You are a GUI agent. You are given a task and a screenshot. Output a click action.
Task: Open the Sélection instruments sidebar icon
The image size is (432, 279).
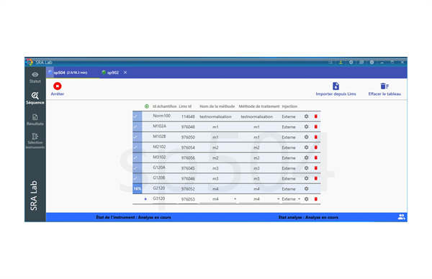(x=35, y=136)
